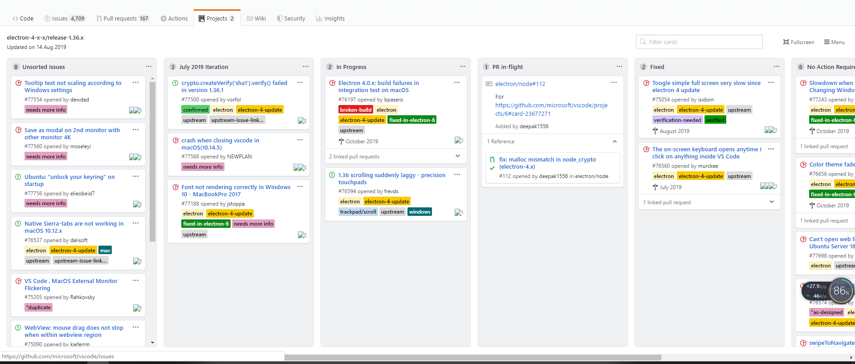The height and width of the screenshot is (364, 855).
Task: Open In Progress column options menu
Action: pyautogui.click(x=463, y=66)
